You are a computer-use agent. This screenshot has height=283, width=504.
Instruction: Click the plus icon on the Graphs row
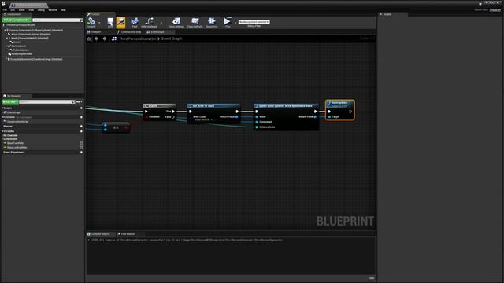(81, 108)
